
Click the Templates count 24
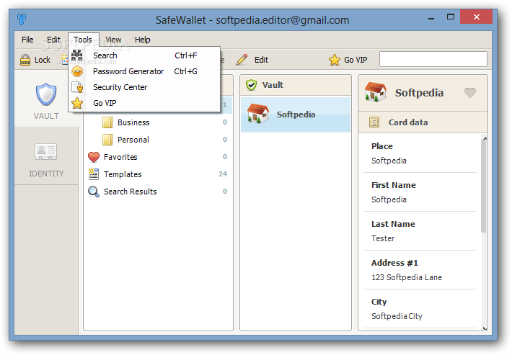pyautogui.click(x=223, y=174)
